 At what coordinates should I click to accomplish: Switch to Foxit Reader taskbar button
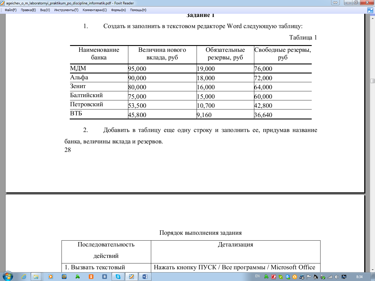[132, 277]
